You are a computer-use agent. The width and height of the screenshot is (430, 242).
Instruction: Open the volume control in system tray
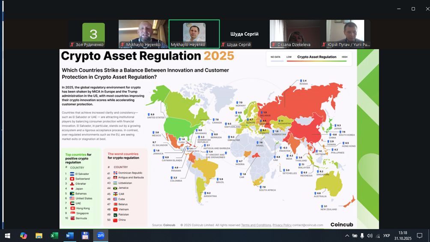(370, 236)
